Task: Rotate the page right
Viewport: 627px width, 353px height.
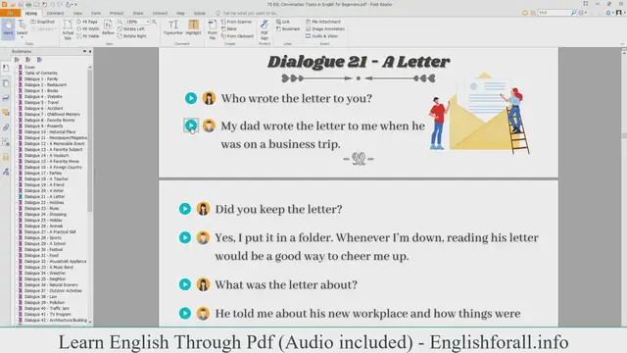Action: pyautogui.click(x=132, y=36)
